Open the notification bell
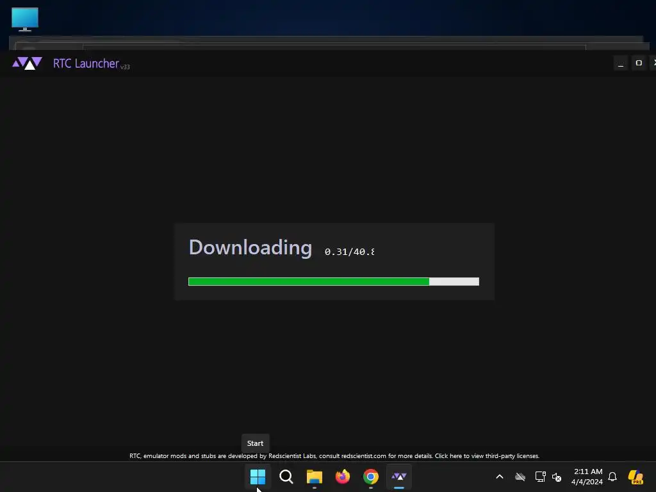Viewport: 656px width, 492px height. click(612, 477)
